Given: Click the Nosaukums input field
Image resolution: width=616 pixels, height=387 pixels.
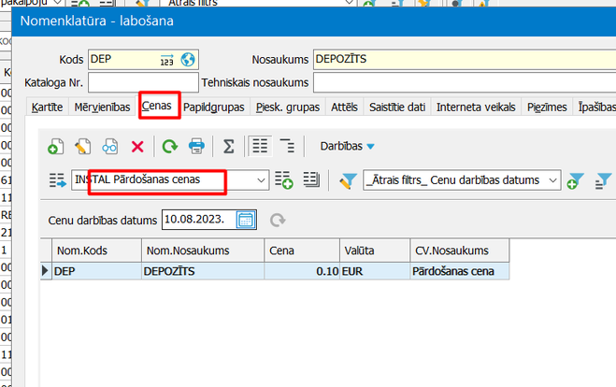Looking at the screenshot, I should (465, 60).
